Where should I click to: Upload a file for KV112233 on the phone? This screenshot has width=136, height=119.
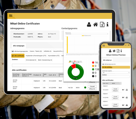point(127,90)
